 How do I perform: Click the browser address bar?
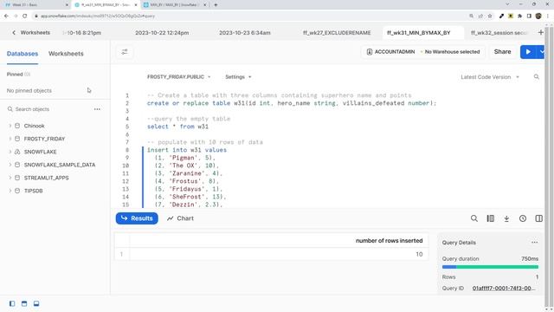tap(251, 16)
